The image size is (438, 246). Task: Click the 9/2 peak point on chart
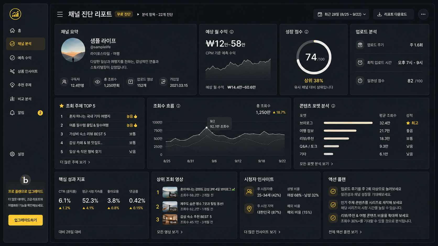[x=207, y=128]
